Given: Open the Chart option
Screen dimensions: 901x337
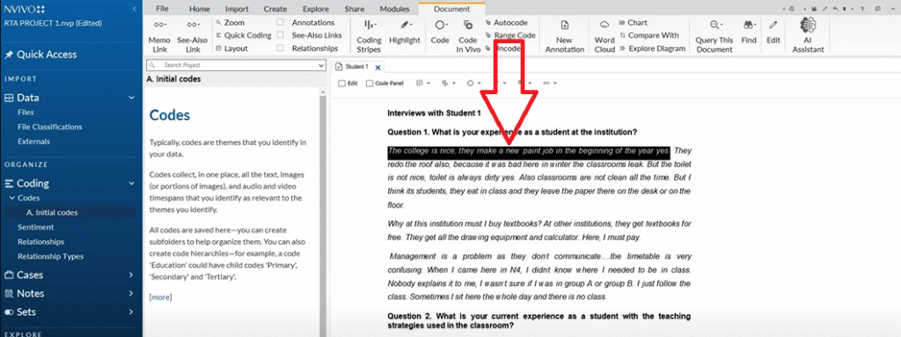Looking at the screenshot, I should (634, 23).
